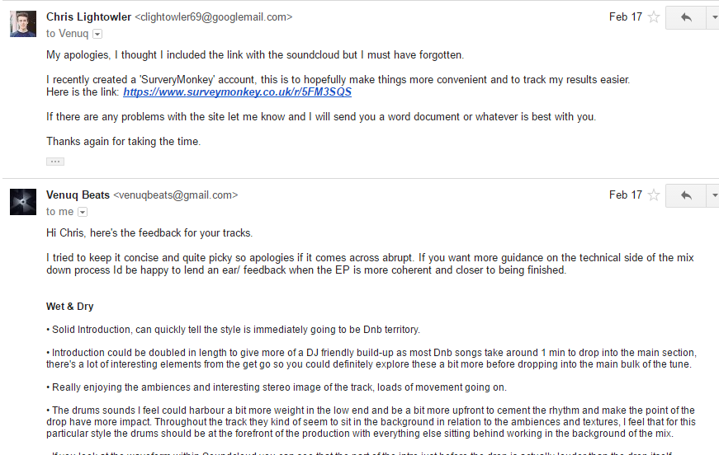Click sender name Chris Lightowler

point(88,16)
